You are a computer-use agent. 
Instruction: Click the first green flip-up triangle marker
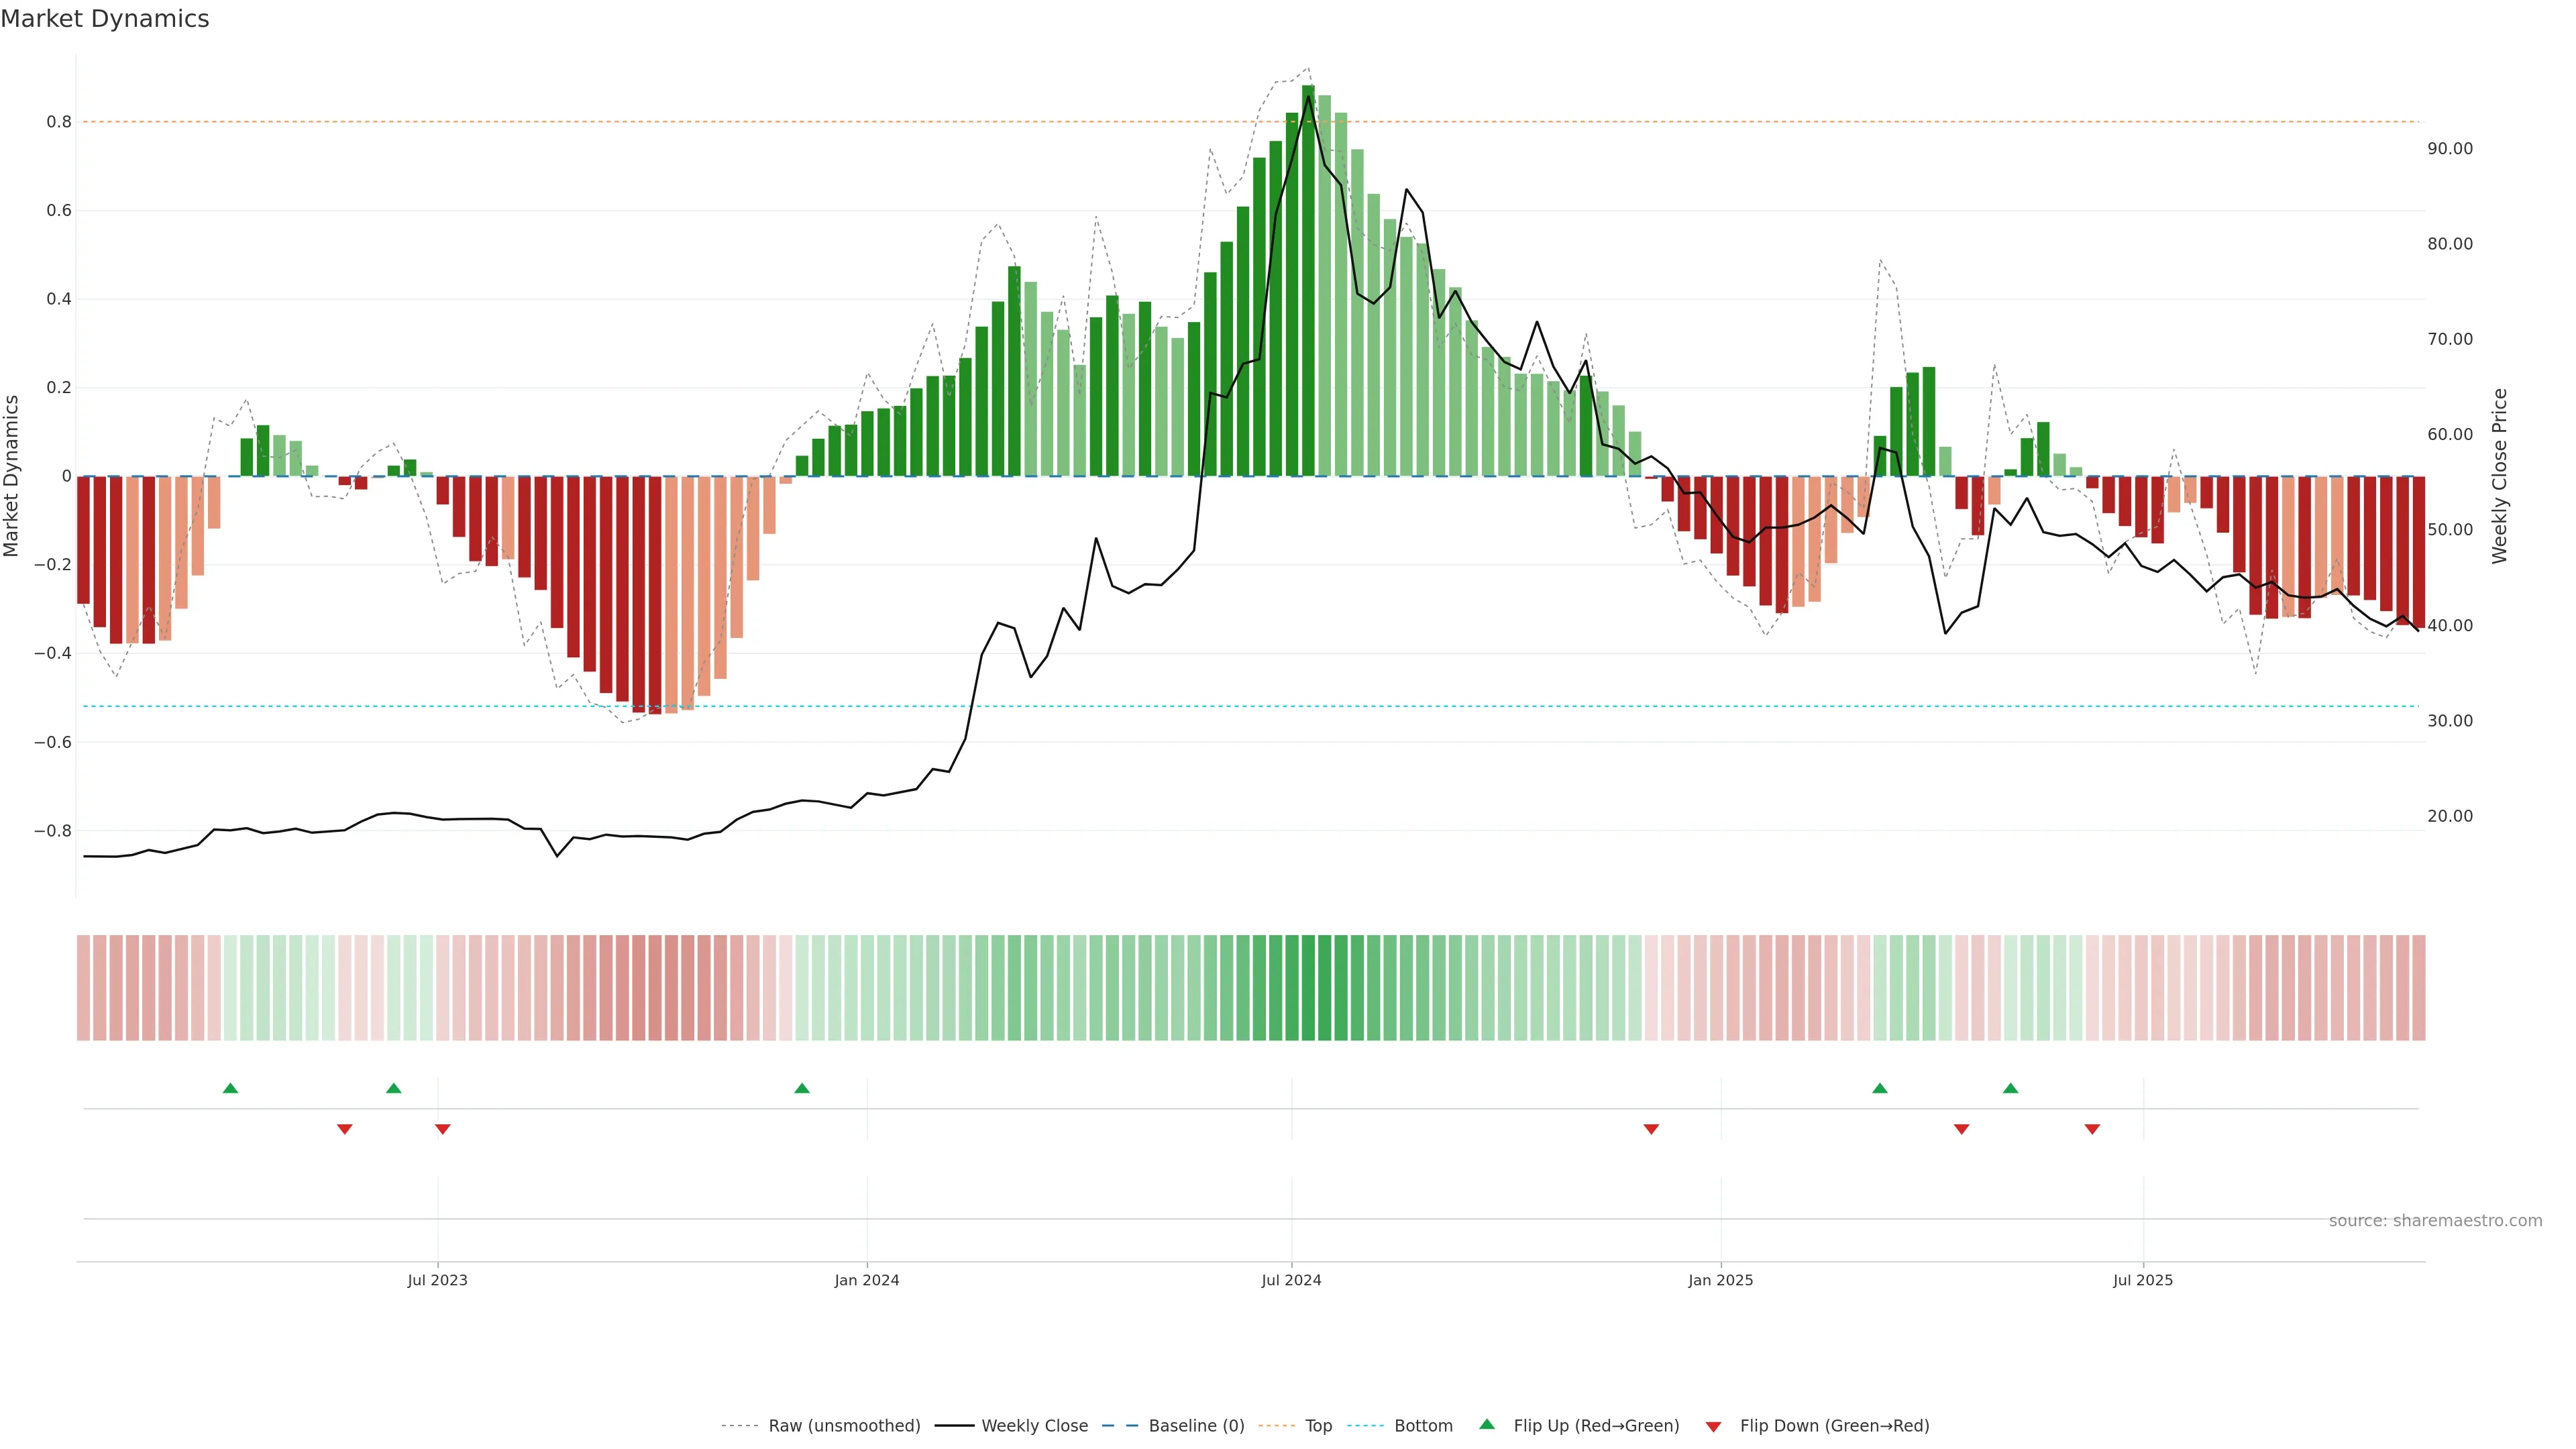(x=230, y=1088)
